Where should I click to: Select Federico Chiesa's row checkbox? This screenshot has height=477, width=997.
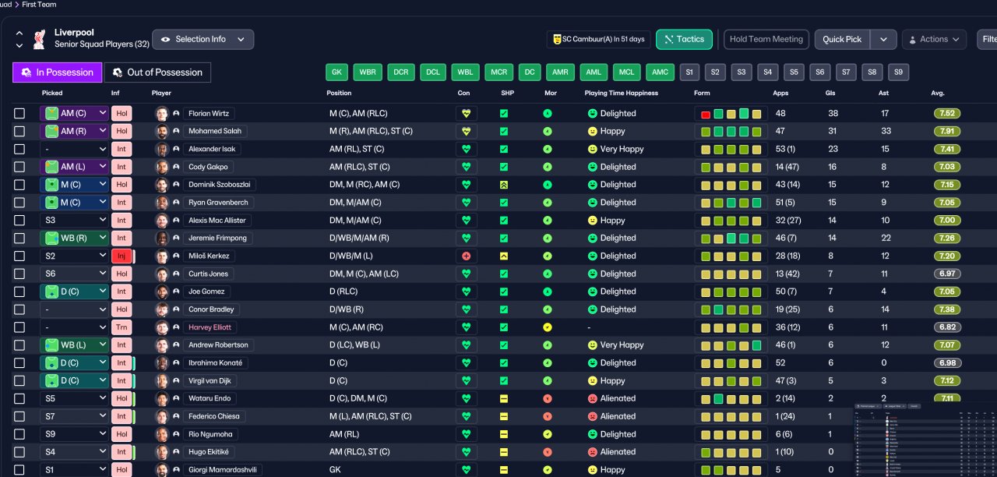pyautogui.click(x=19, y=416)
